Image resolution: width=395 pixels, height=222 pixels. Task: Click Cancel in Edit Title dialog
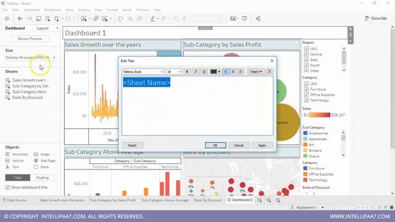238,146
